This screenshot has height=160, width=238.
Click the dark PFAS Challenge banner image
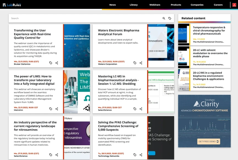pyautogui.click(x=161, y=138)
